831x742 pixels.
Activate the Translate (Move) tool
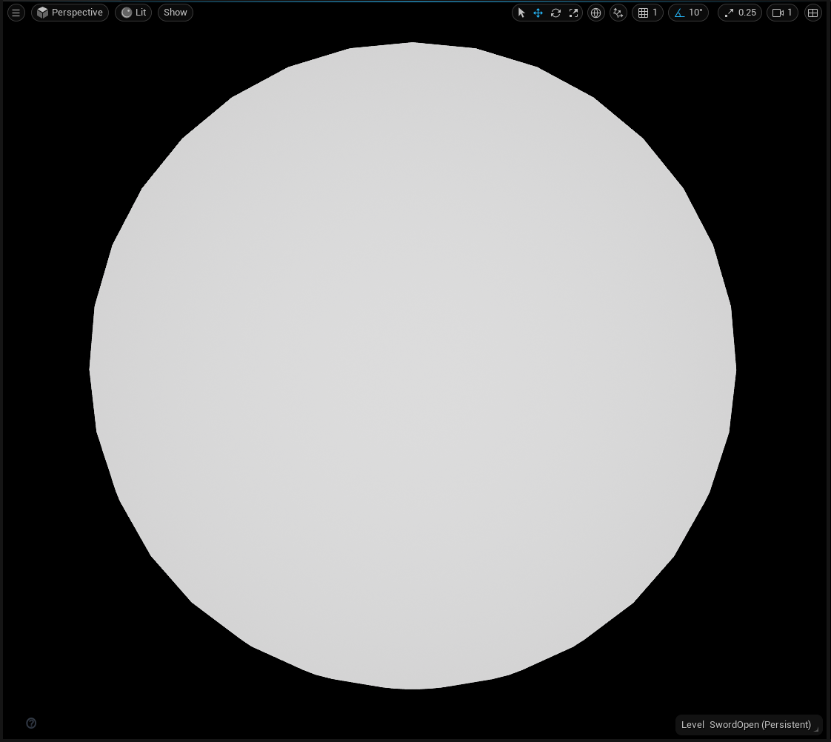coord(538,13)
